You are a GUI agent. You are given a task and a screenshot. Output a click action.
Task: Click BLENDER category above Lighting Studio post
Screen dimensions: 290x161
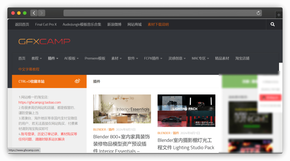(x=164, y=133)
